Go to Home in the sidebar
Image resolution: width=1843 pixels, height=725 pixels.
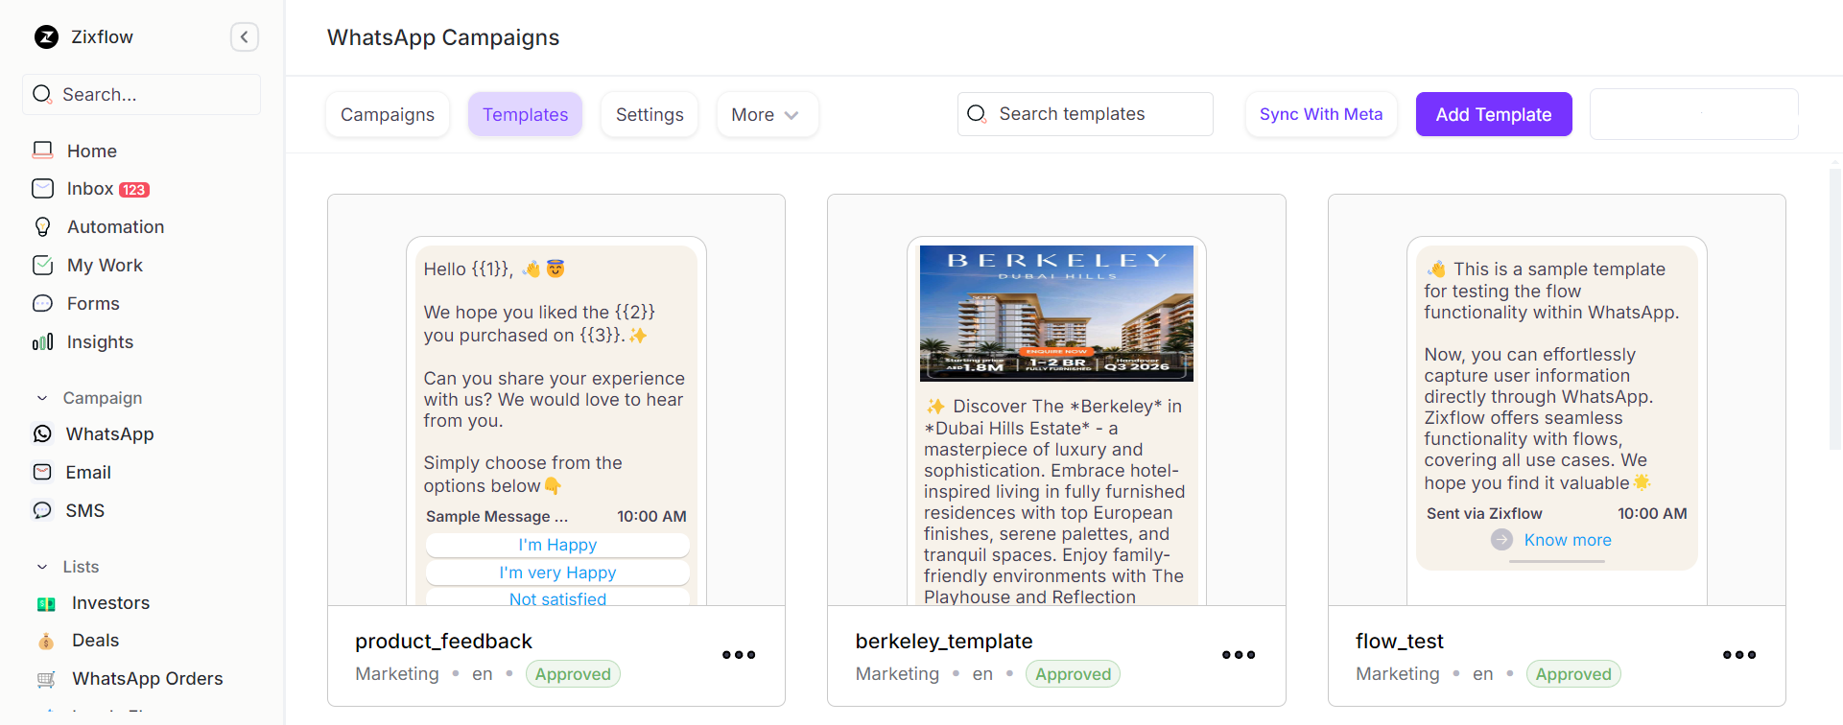click(92, 151)
